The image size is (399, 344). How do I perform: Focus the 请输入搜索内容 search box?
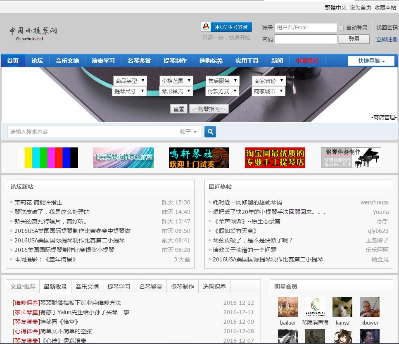(x=92, y=132)
